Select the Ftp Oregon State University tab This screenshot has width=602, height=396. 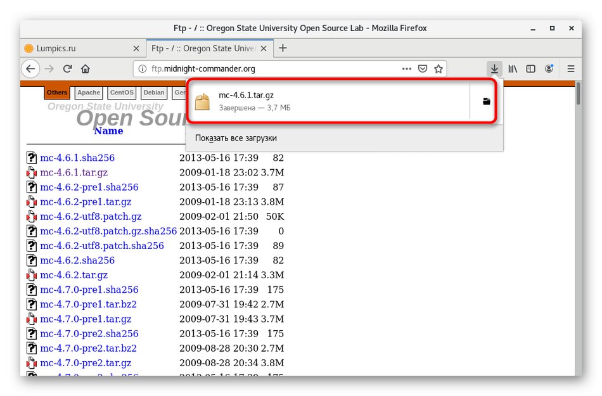pyautogui.click(x=209, y=49)
